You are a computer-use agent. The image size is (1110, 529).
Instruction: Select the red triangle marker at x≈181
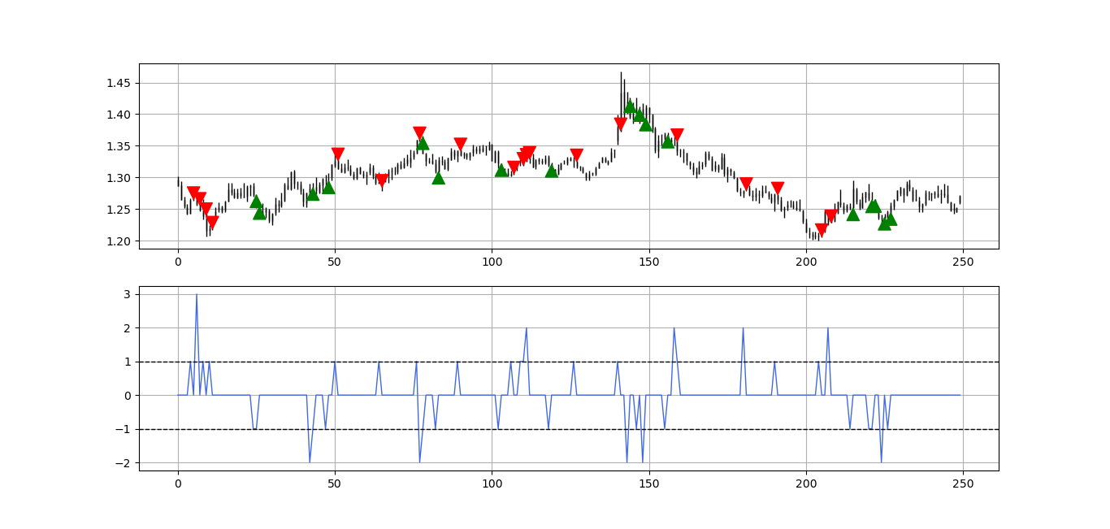pos(746,184)
